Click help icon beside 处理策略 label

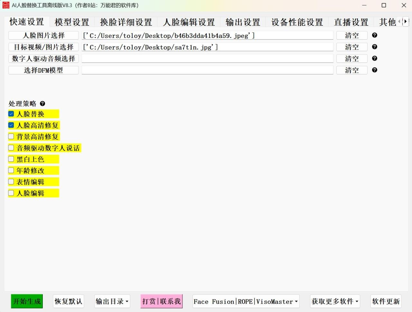pos(42,104)
